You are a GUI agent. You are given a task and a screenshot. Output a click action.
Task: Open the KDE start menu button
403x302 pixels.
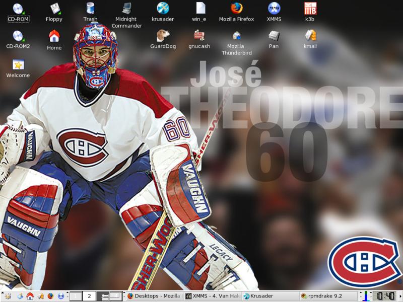pos(7,296)
